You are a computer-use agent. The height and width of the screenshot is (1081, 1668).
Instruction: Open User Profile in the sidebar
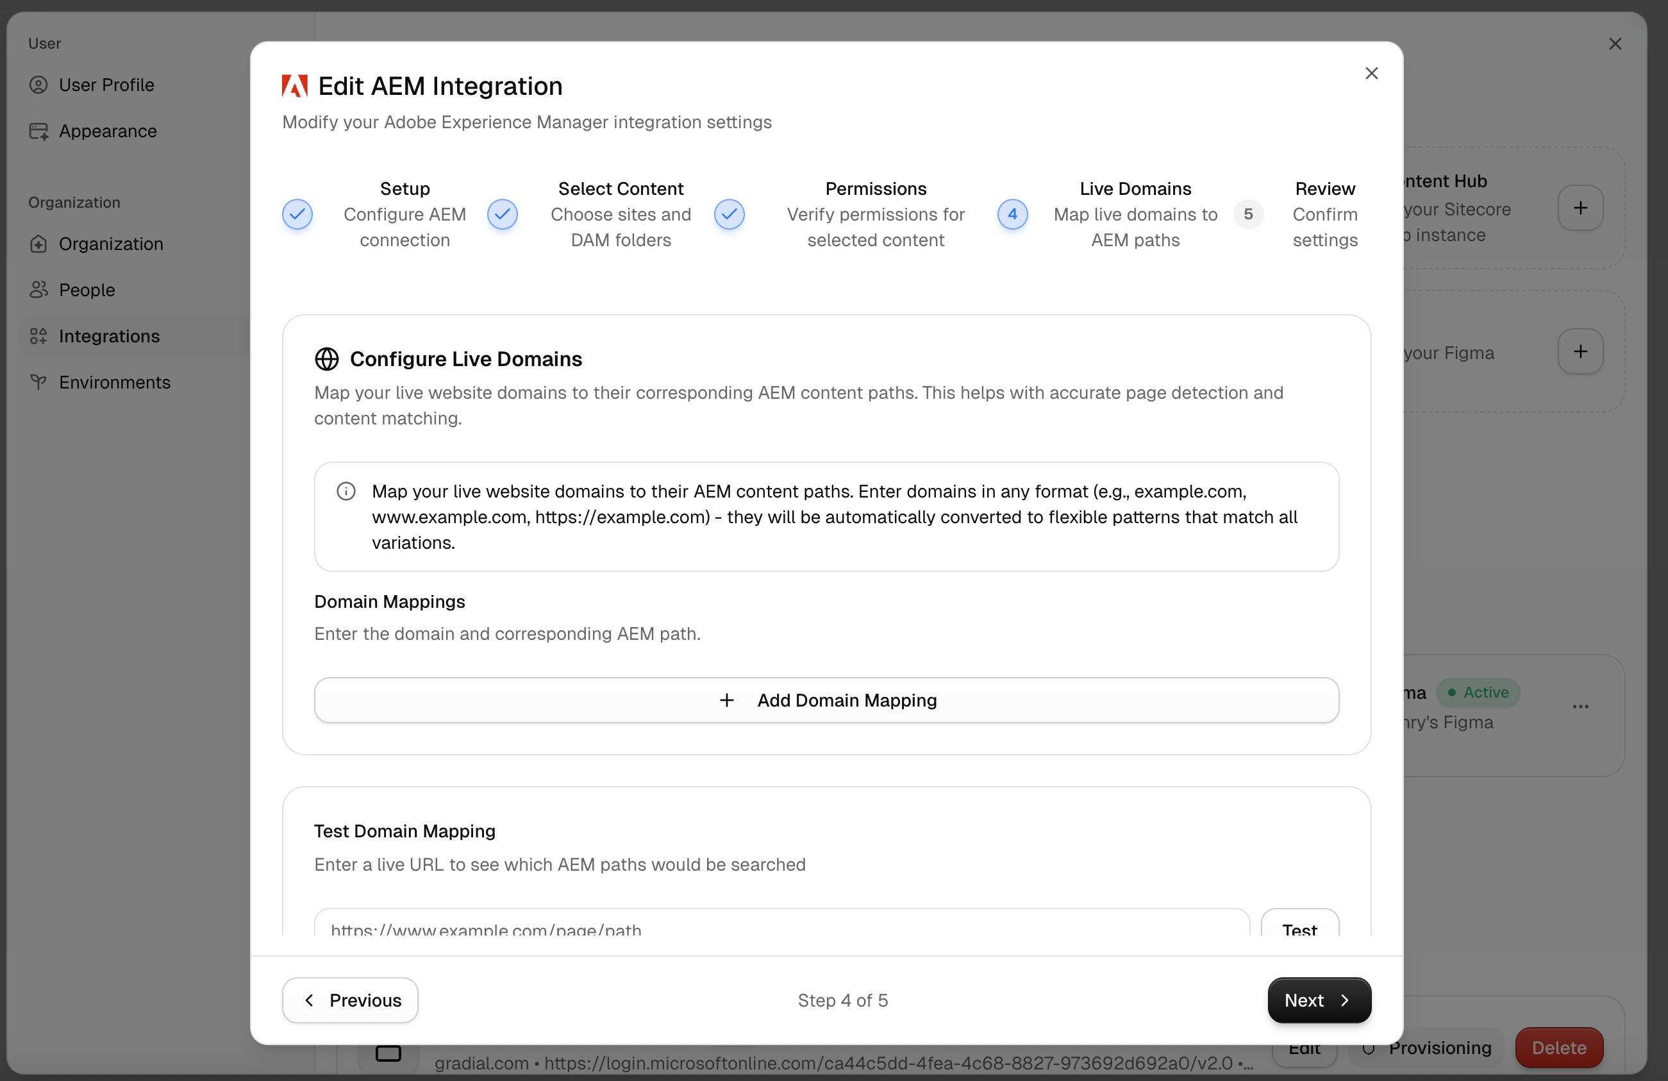pyautogui.click(x=106, y=85)
